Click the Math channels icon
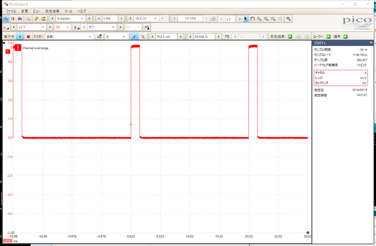The image size is (376, 246). pyautogui.click(x=147, y=28)
